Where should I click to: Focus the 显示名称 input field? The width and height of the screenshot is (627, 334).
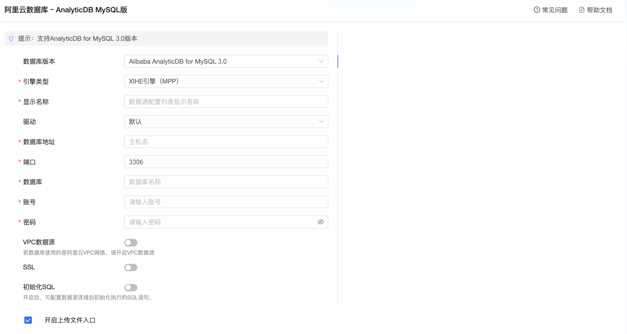[x=226, y=102]
